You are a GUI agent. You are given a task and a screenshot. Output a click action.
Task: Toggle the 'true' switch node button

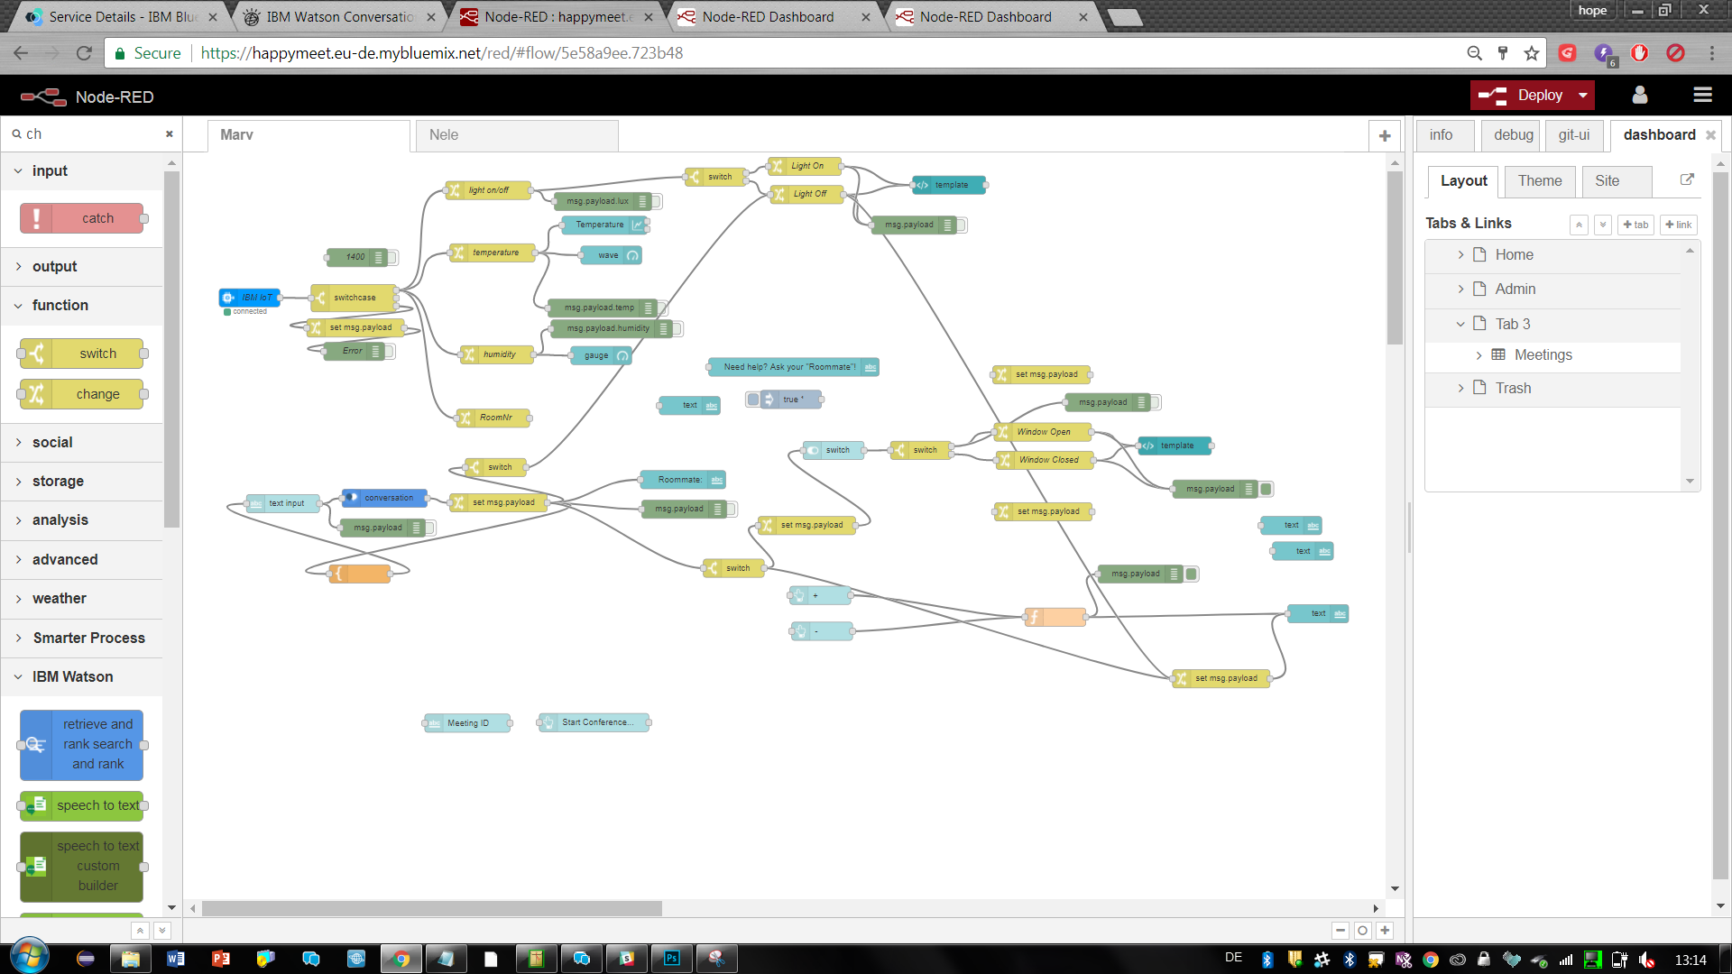point(753,399)
